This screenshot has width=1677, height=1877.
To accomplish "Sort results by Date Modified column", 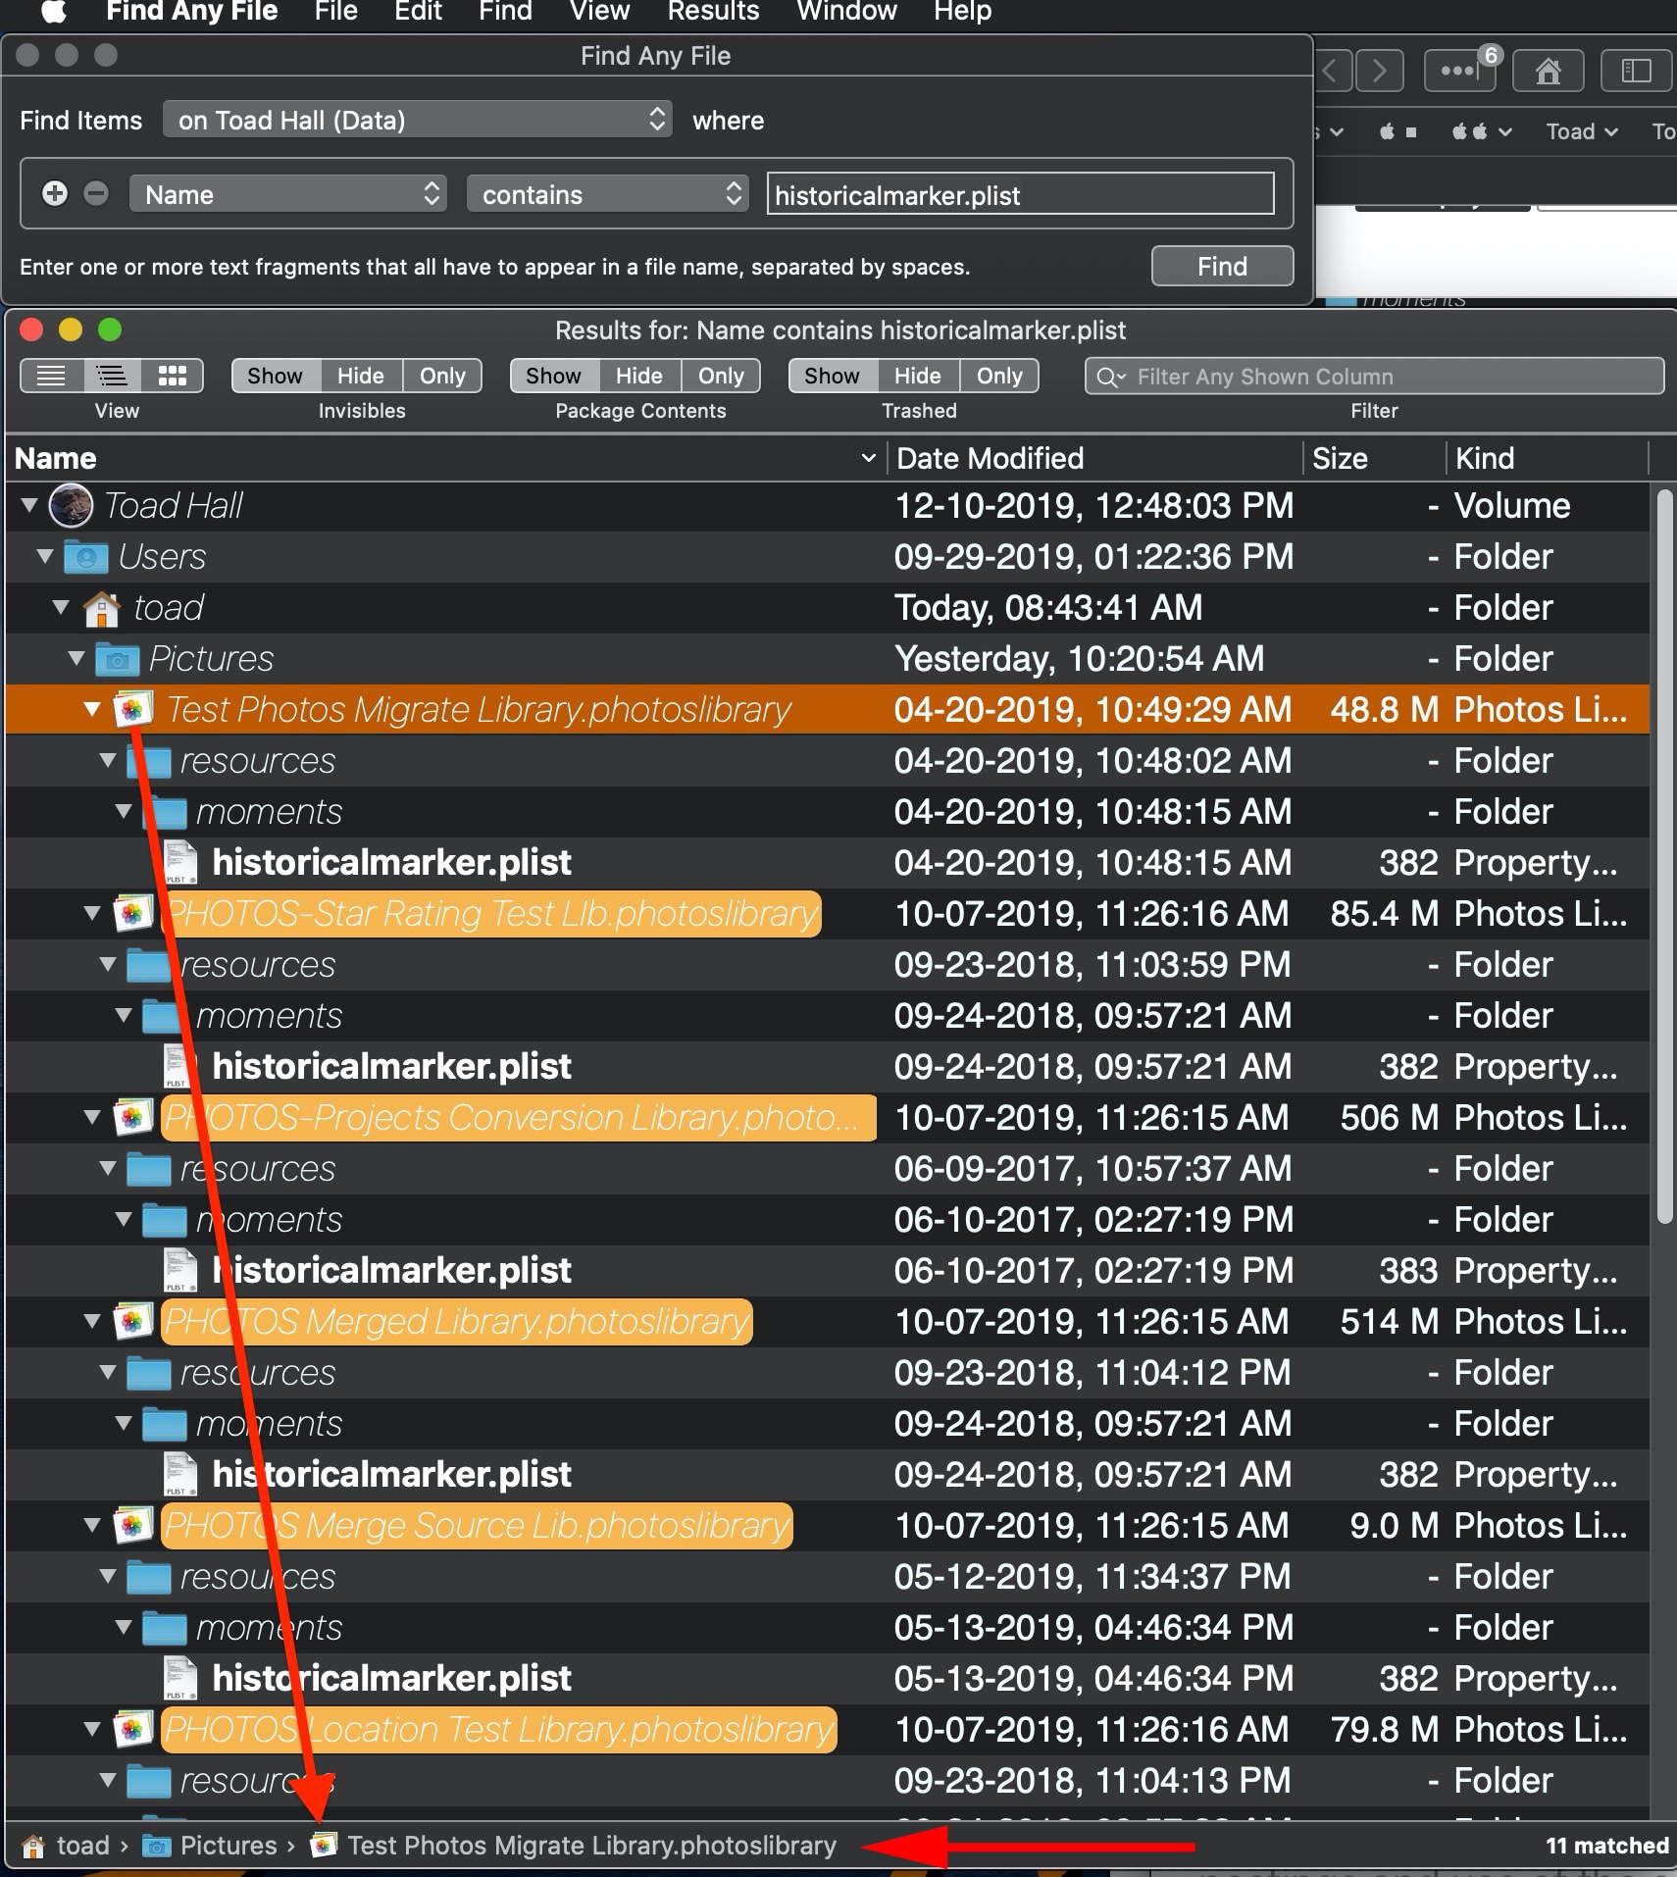I will pos(1094,458).
